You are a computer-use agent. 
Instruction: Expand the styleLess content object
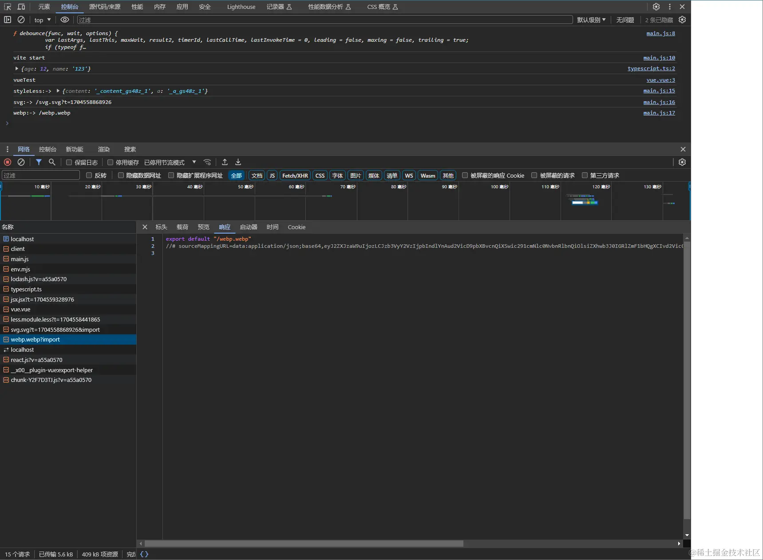point(58,91)
